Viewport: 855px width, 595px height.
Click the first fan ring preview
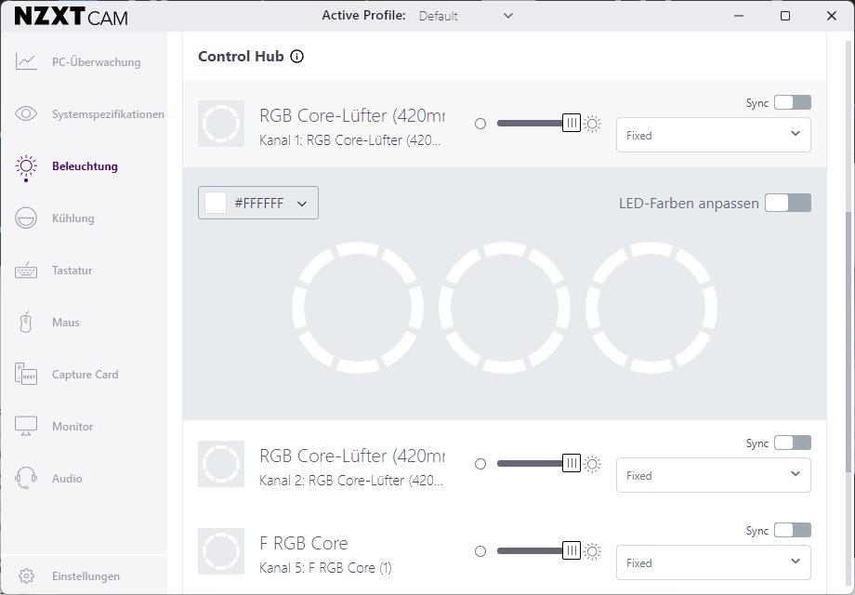pos(357,306)
